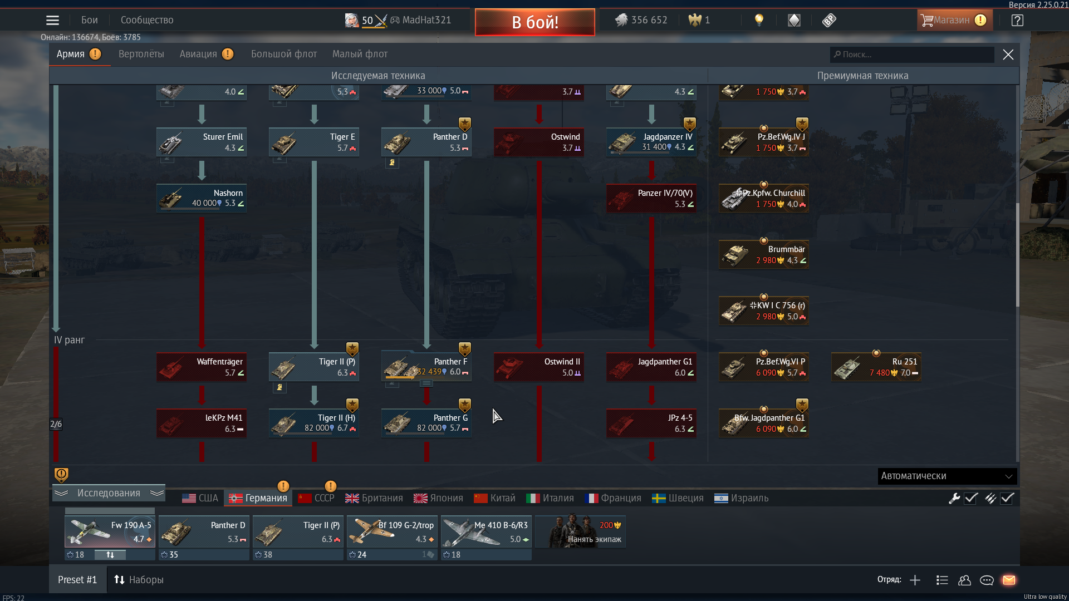The width and height of the screenshot is (1069, 601).
Task: Select the Tiger II (P) tree card
Action: click(314, 367)
